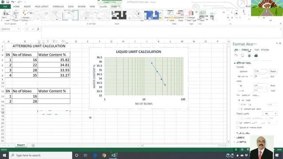Open Task View on taskbar
Viewport: 283px width, 159px height.
click(85, 155)
